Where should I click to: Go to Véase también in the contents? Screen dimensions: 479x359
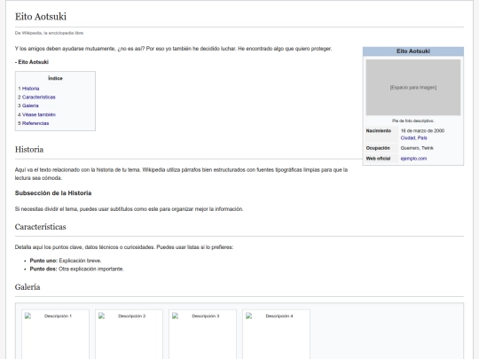click(x=39, y=114)
